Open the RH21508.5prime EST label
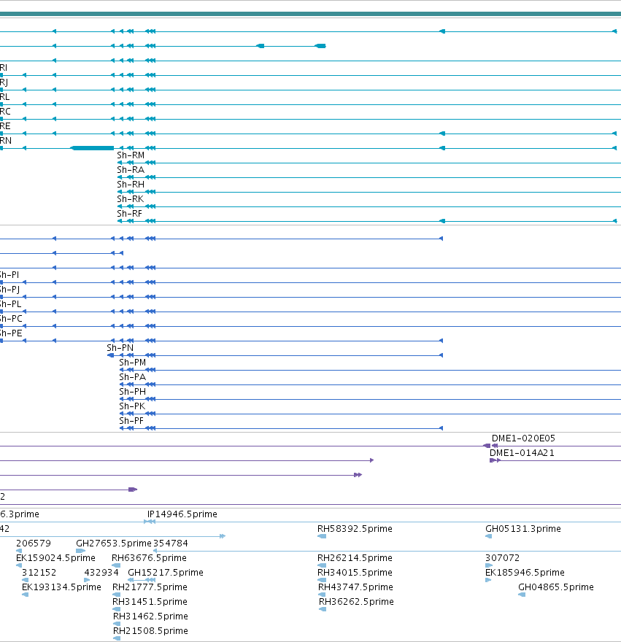621x642 pixels. (x=151, y=631)
